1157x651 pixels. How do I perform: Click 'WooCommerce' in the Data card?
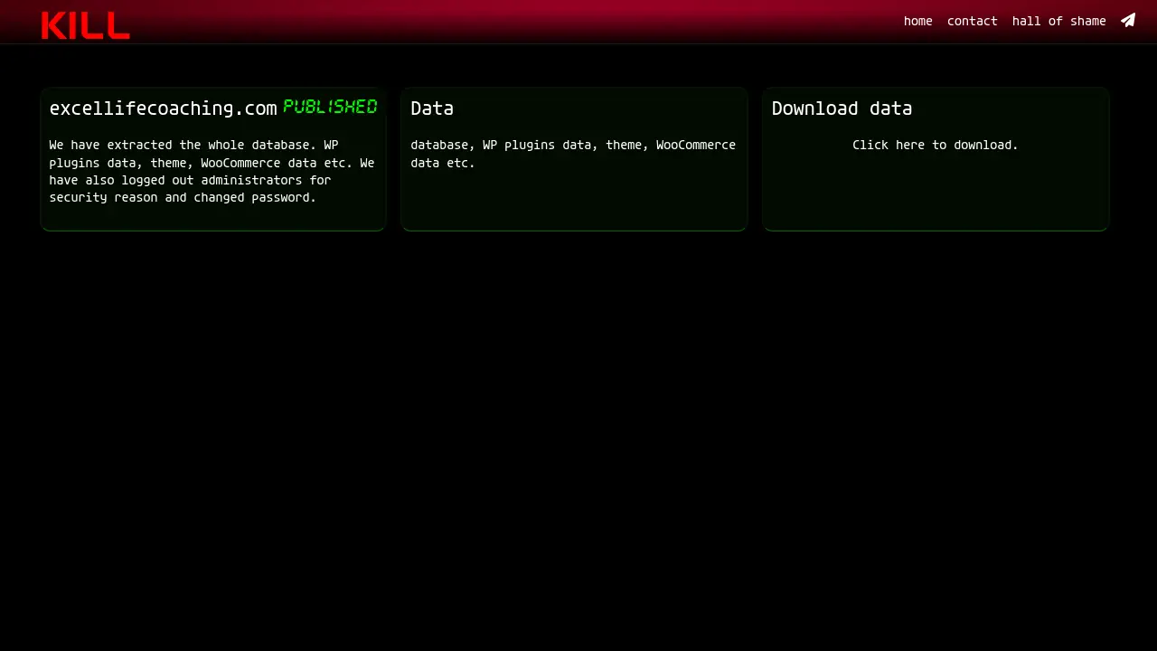tap(695, 145)
